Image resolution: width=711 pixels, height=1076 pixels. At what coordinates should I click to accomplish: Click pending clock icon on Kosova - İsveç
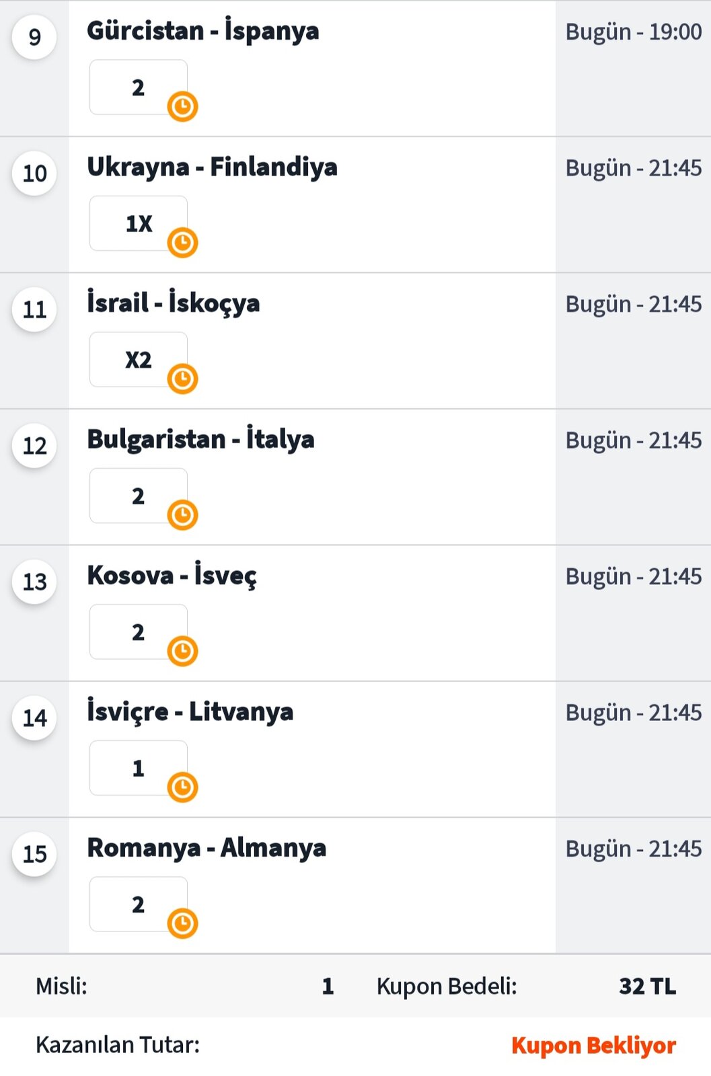point(182,651)
